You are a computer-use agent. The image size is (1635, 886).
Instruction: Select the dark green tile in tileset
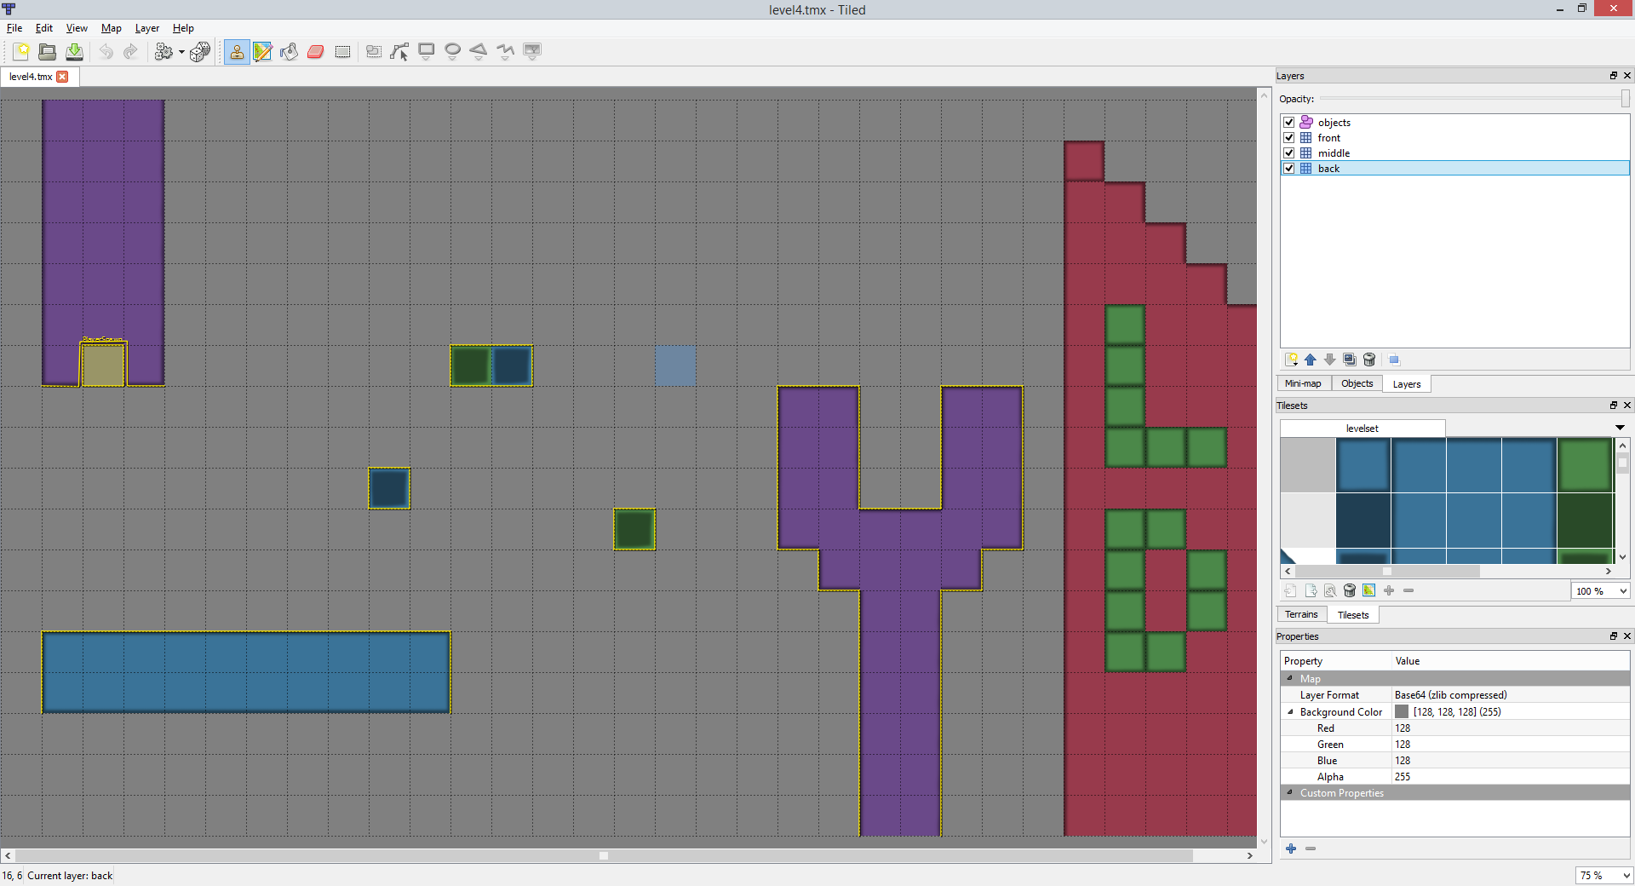click(x=1585, y=520)
